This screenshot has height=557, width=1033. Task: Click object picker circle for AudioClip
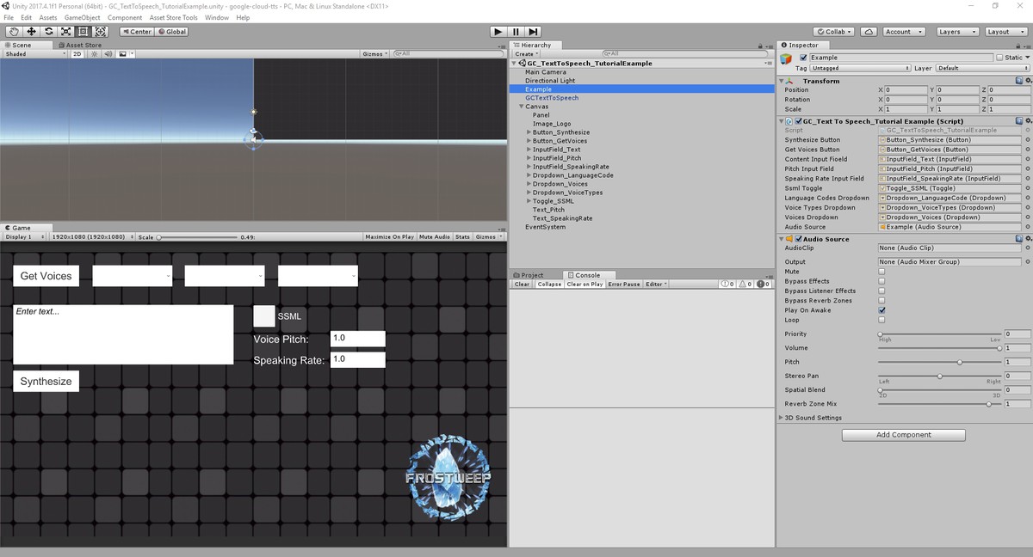1027,248
